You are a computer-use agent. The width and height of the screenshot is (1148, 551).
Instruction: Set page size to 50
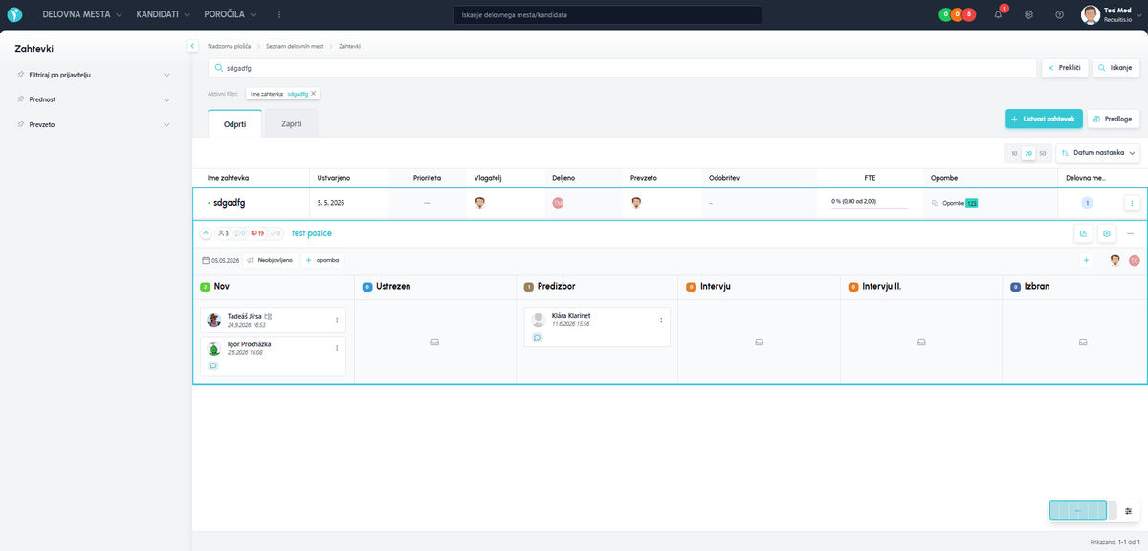[x=1043, y=153]
